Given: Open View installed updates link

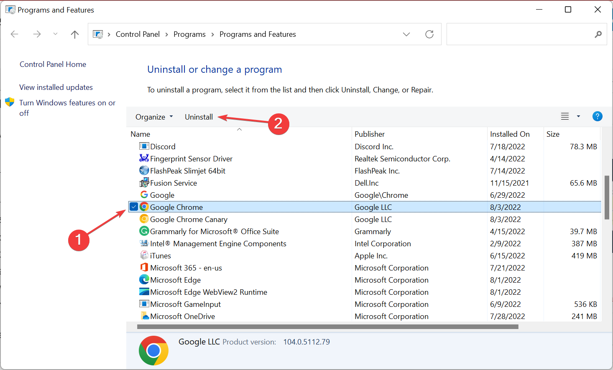Looking at the screenshot, I should (x=56, y=87).
